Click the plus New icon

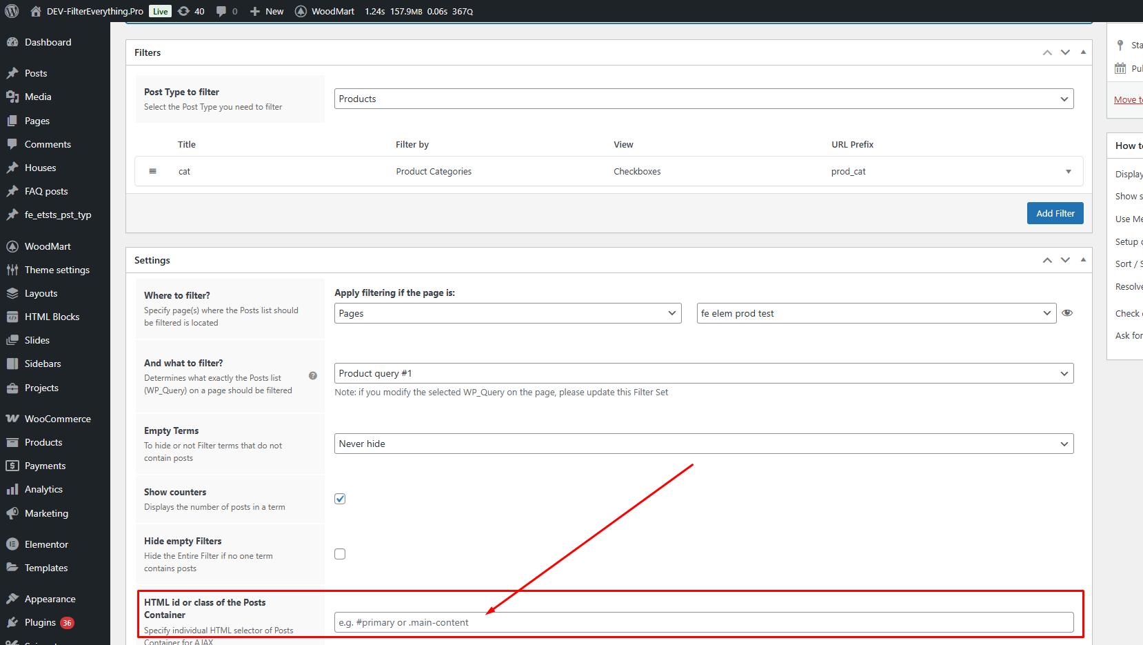pyautogui.click(x=255, y=11)
